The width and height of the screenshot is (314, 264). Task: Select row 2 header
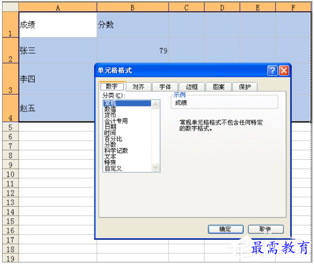(x=10, y=51)
